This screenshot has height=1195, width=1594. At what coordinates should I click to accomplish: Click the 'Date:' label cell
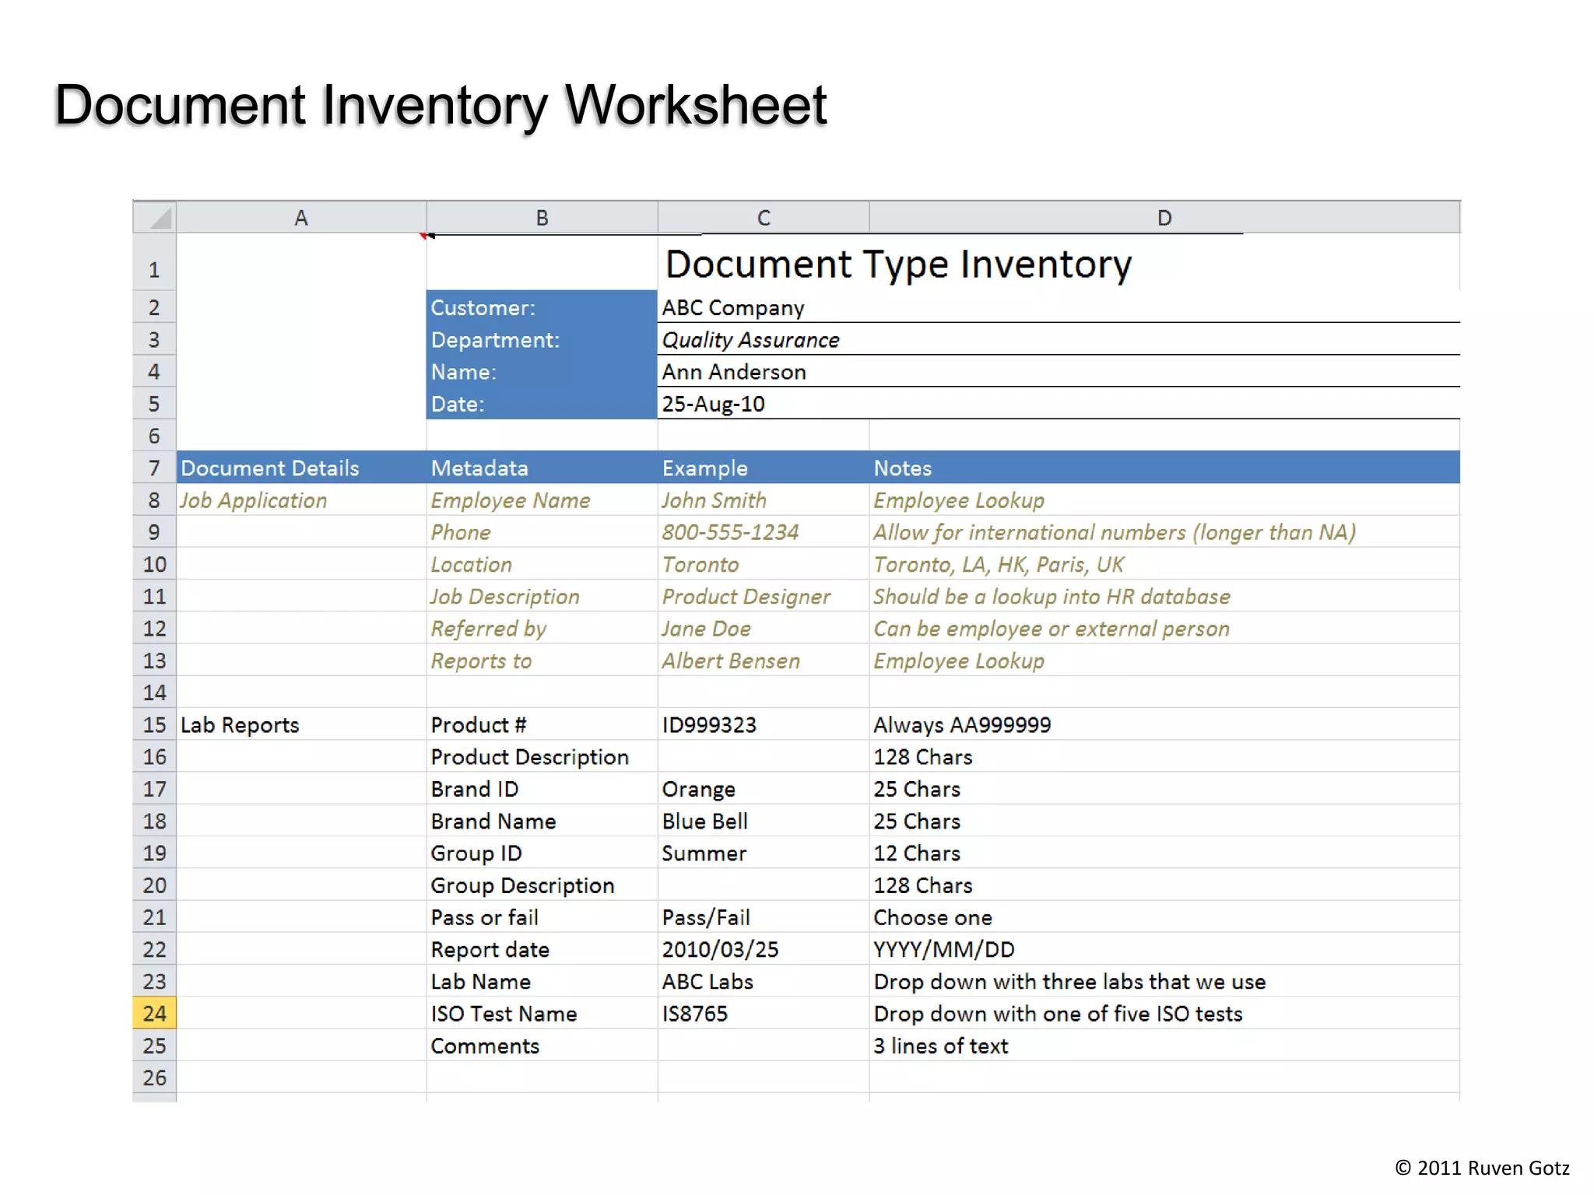tap(542, 404)
